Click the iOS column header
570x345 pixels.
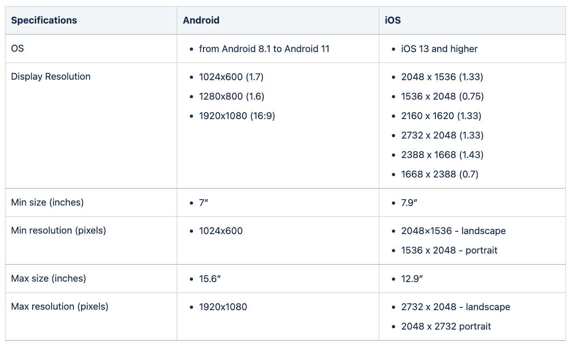click(x=393, y=20)
